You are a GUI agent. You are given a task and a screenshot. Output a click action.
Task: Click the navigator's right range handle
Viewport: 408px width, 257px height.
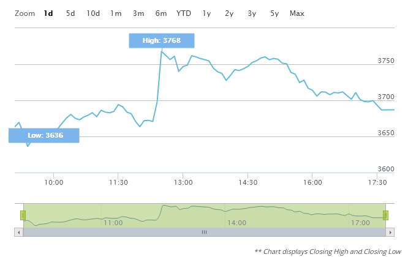pos(386,215)
